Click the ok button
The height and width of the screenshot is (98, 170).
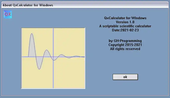pos(125,77)
